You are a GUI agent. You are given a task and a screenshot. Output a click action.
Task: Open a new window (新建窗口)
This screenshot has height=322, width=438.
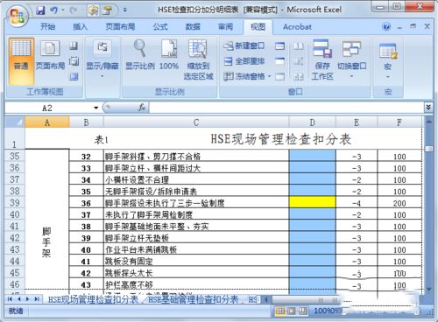[x=244, y=45]
